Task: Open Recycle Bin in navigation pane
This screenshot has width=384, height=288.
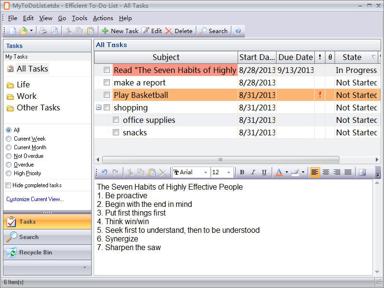Action: [47, 252]
